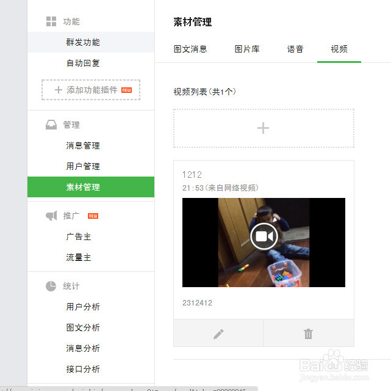
Task: Click the 管理 inbox tray icon
Action: click(x=51, y=125)
